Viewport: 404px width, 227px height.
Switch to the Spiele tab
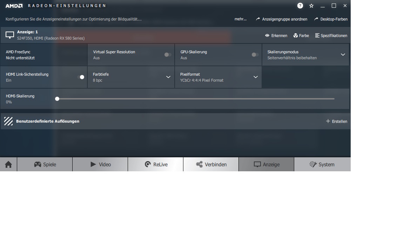[45, 164]
